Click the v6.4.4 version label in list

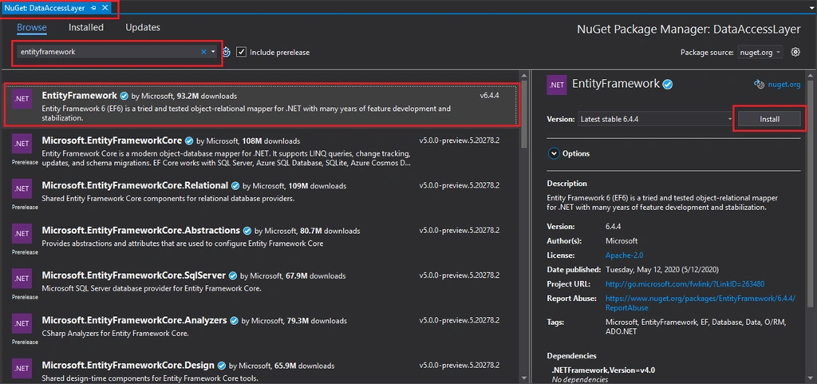click(x=489, y=96)
